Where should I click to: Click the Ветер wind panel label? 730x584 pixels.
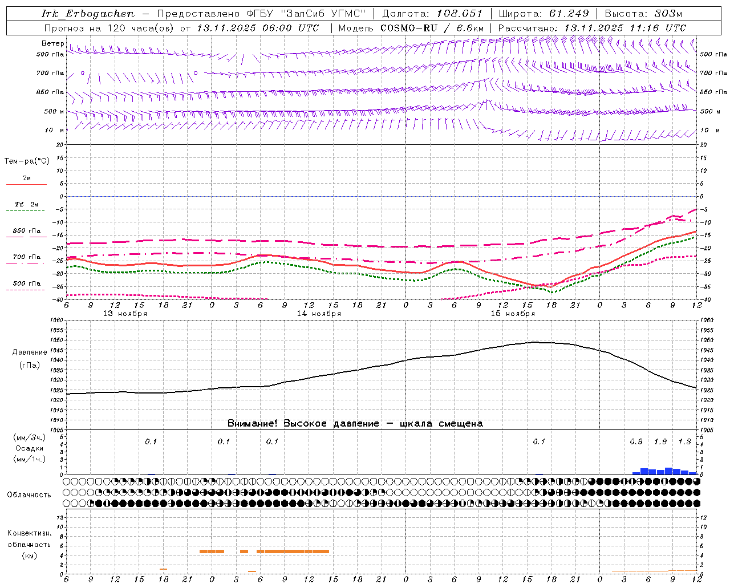52,43
